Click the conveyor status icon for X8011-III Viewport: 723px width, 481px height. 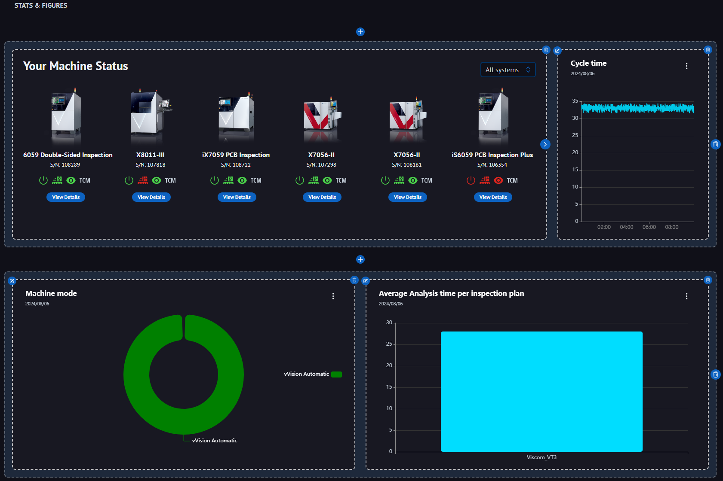(x=143, y=180)
